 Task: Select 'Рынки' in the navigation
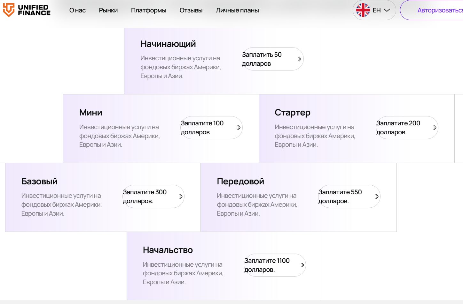click(x=108, y=10)
